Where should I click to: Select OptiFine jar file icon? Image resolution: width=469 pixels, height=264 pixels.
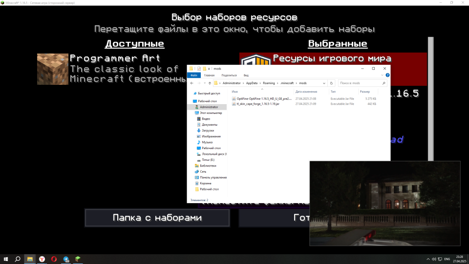(x=234, y=98)
